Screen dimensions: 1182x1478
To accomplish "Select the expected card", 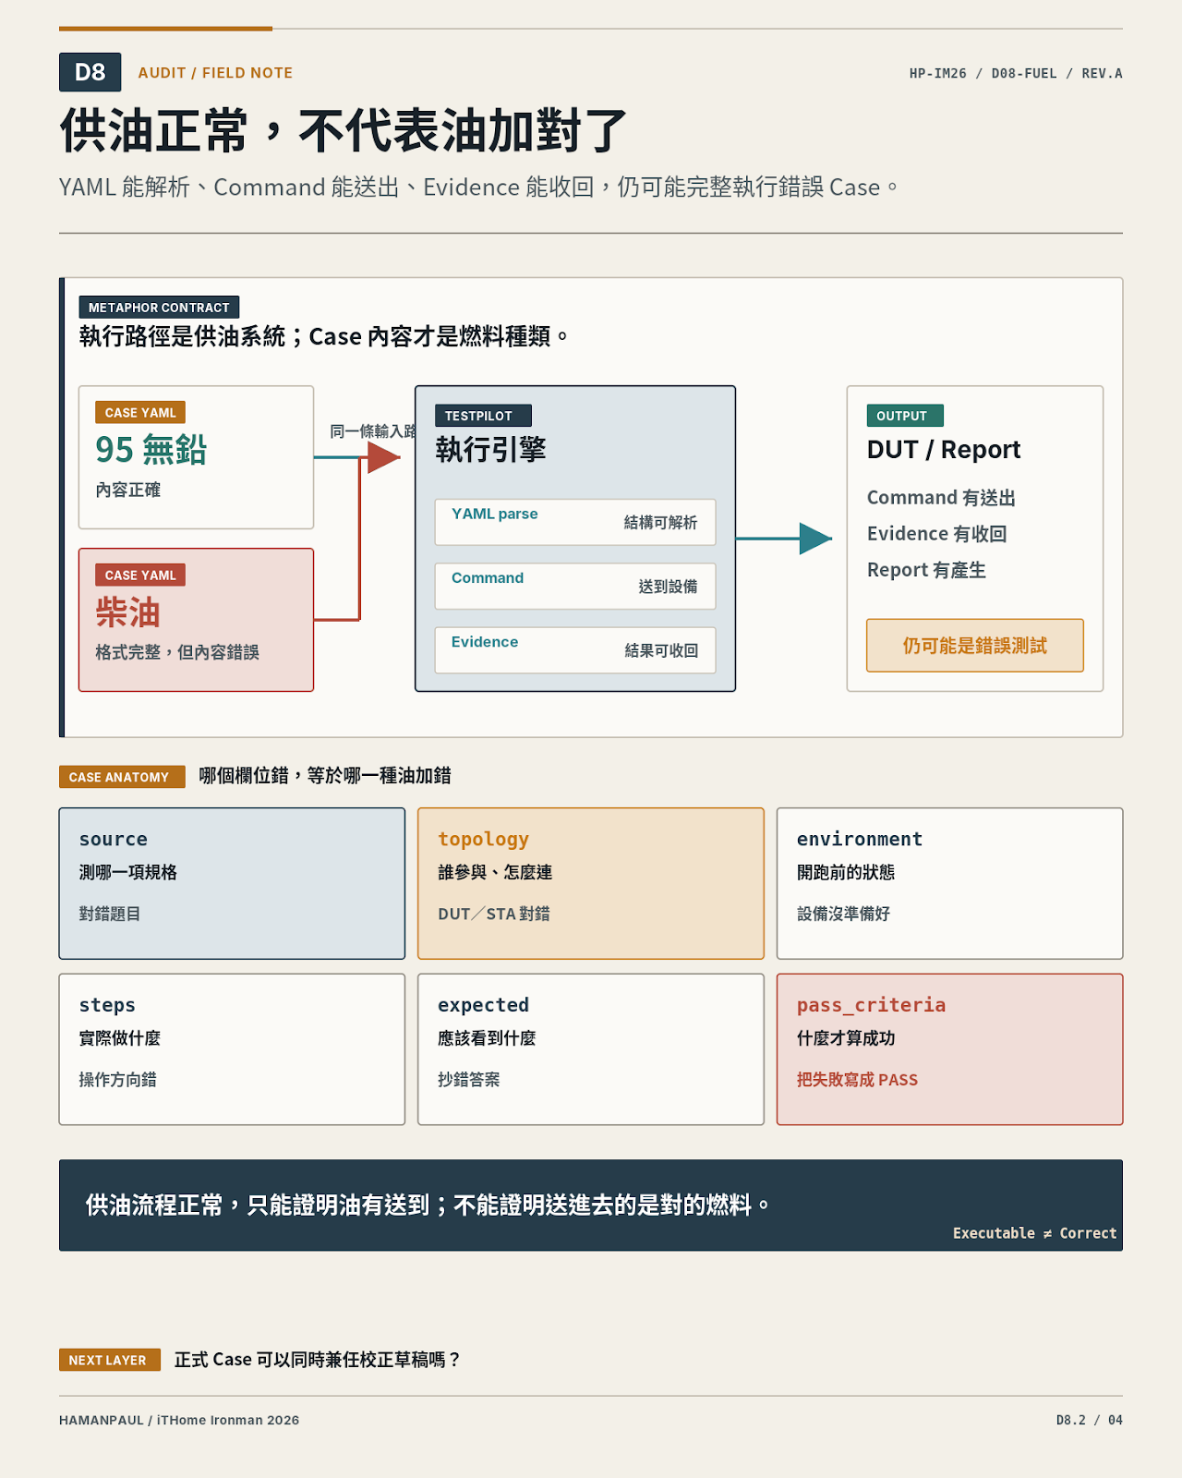I will [591, 1049].
